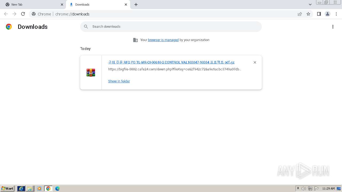Remove the pdf.gz download from list

click(255, 62)
